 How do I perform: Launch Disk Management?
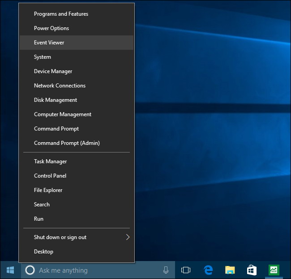pyautogui.click(x=56, y=100)
